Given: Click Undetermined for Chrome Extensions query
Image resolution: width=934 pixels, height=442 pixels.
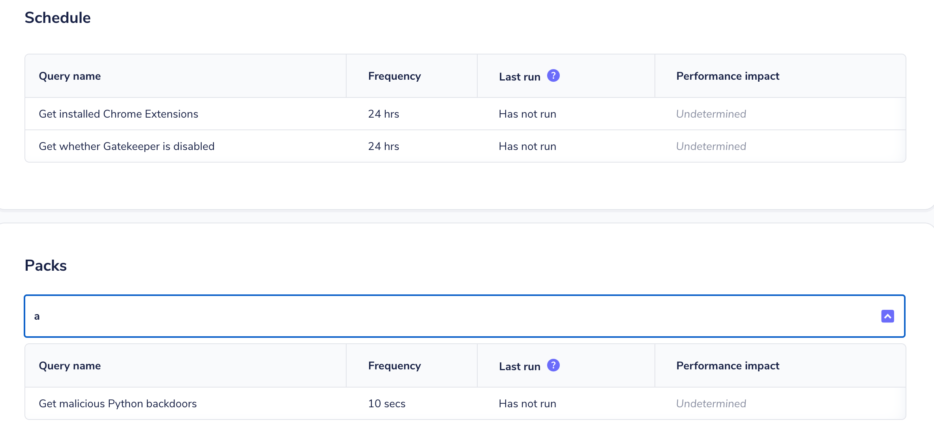Looking at the screenshot, I should tap(711, 114).
